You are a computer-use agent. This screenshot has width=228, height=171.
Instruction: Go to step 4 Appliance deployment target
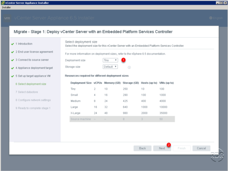(x=34, y=68)
